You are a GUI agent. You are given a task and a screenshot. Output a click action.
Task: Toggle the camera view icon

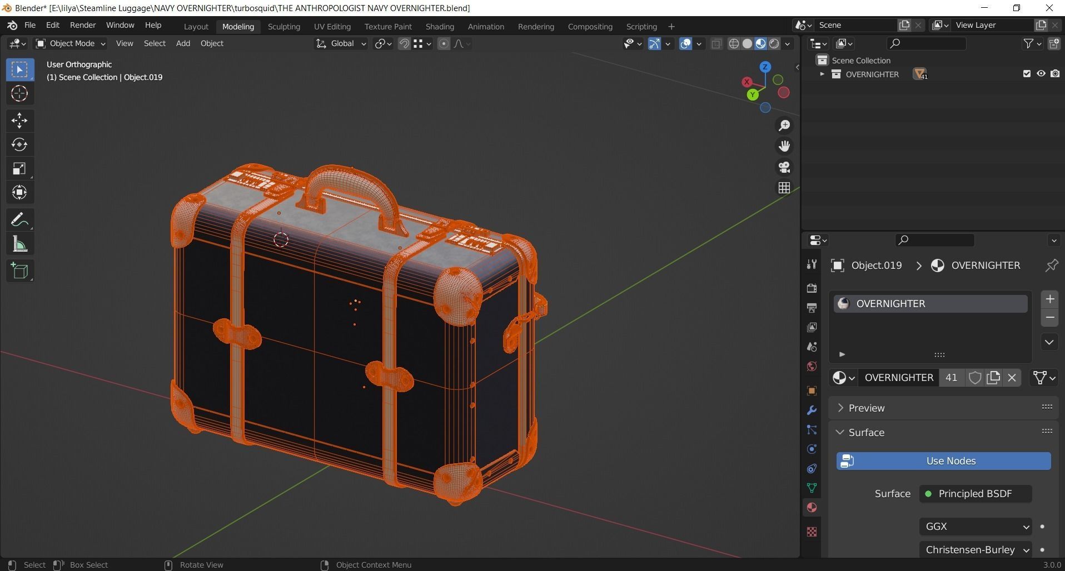coord(784,167)
